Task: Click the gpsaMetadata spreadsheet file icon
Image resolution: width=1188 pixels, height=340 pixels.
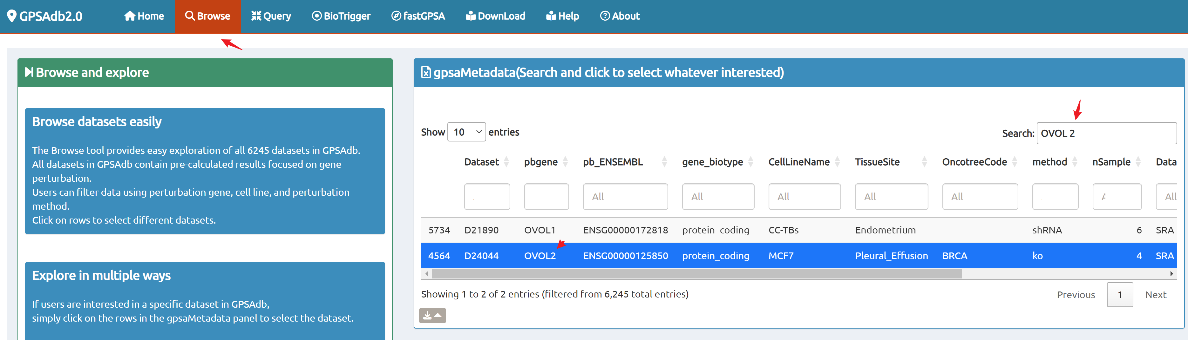Action: pos(426,72)
